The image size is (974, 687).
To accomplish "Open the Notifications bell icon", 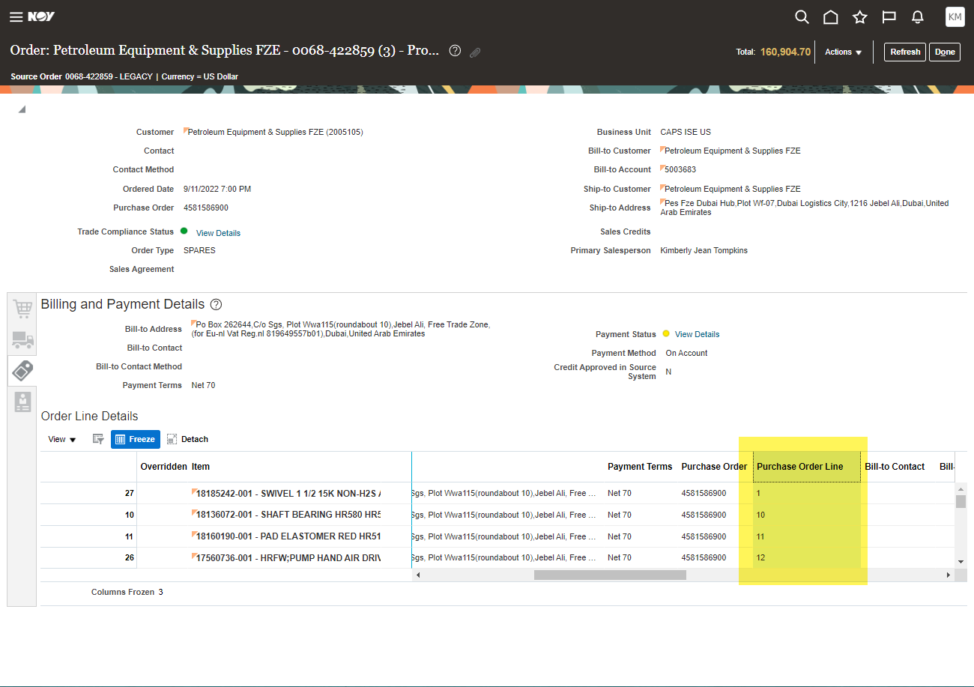I will [917, 16].
